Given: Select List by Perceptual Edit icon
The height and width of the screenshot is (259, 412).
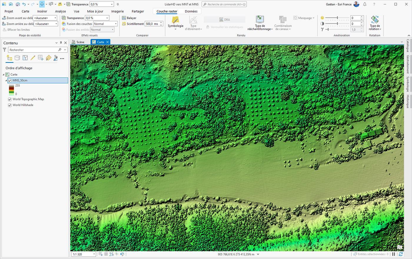Looking at the screenshot, I should [55, 58].
